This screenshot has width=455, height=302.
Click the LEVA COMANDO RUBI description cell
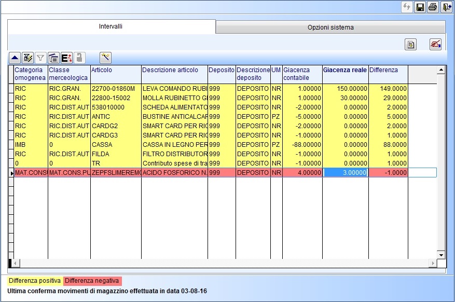click(174, 89)
